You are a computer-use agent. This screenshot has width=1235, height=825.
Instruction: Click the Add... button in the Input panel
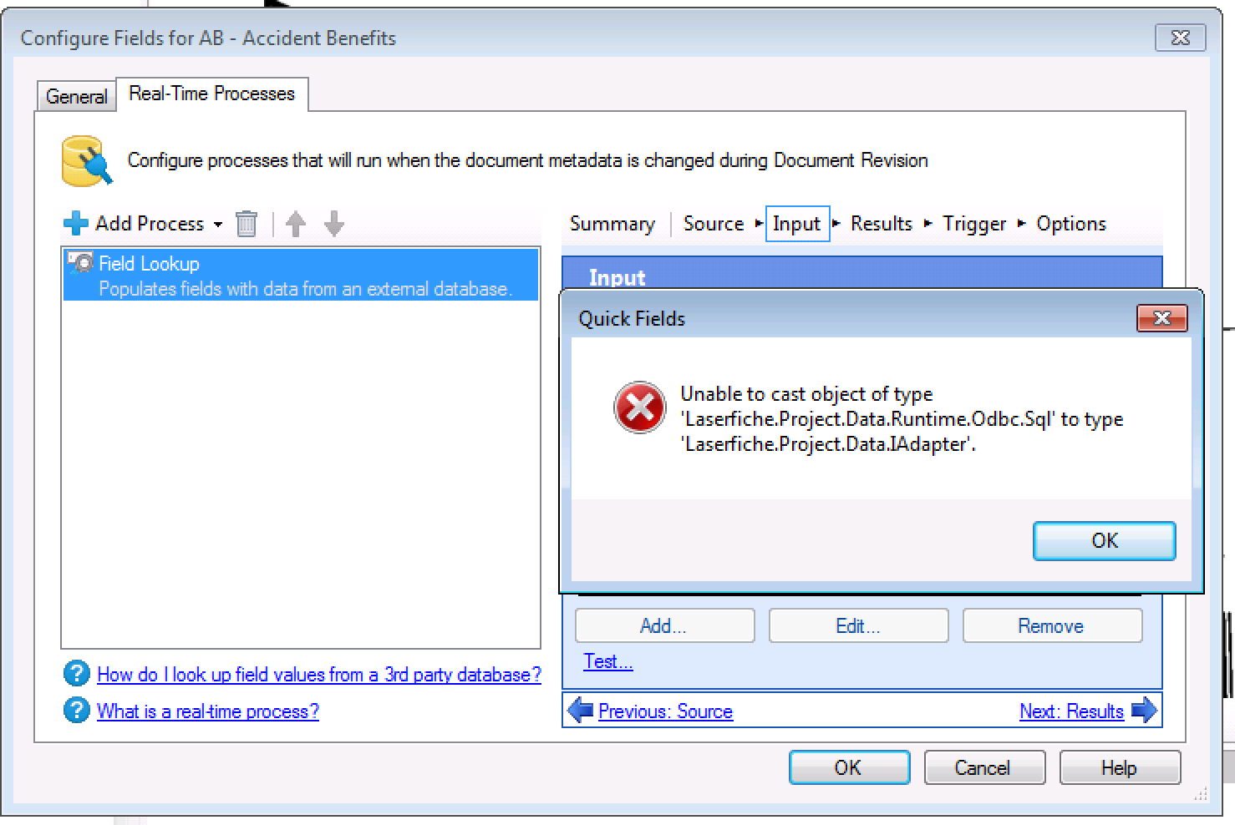point(664,625)
